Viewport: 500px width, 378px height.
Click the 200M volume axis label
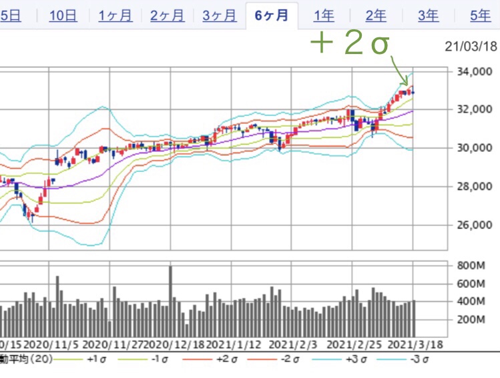tap(471, 319)
